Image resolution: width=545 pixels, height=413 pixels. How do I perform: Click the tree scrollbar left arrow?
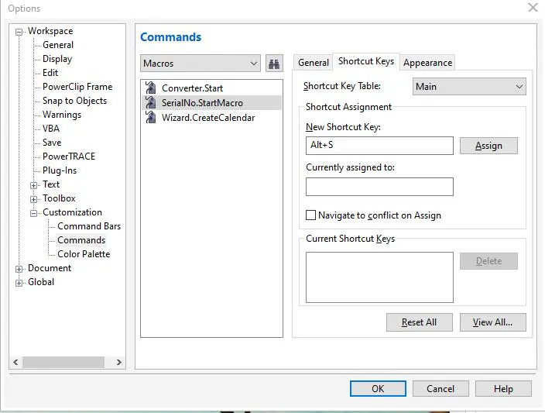tap(15, 362)
